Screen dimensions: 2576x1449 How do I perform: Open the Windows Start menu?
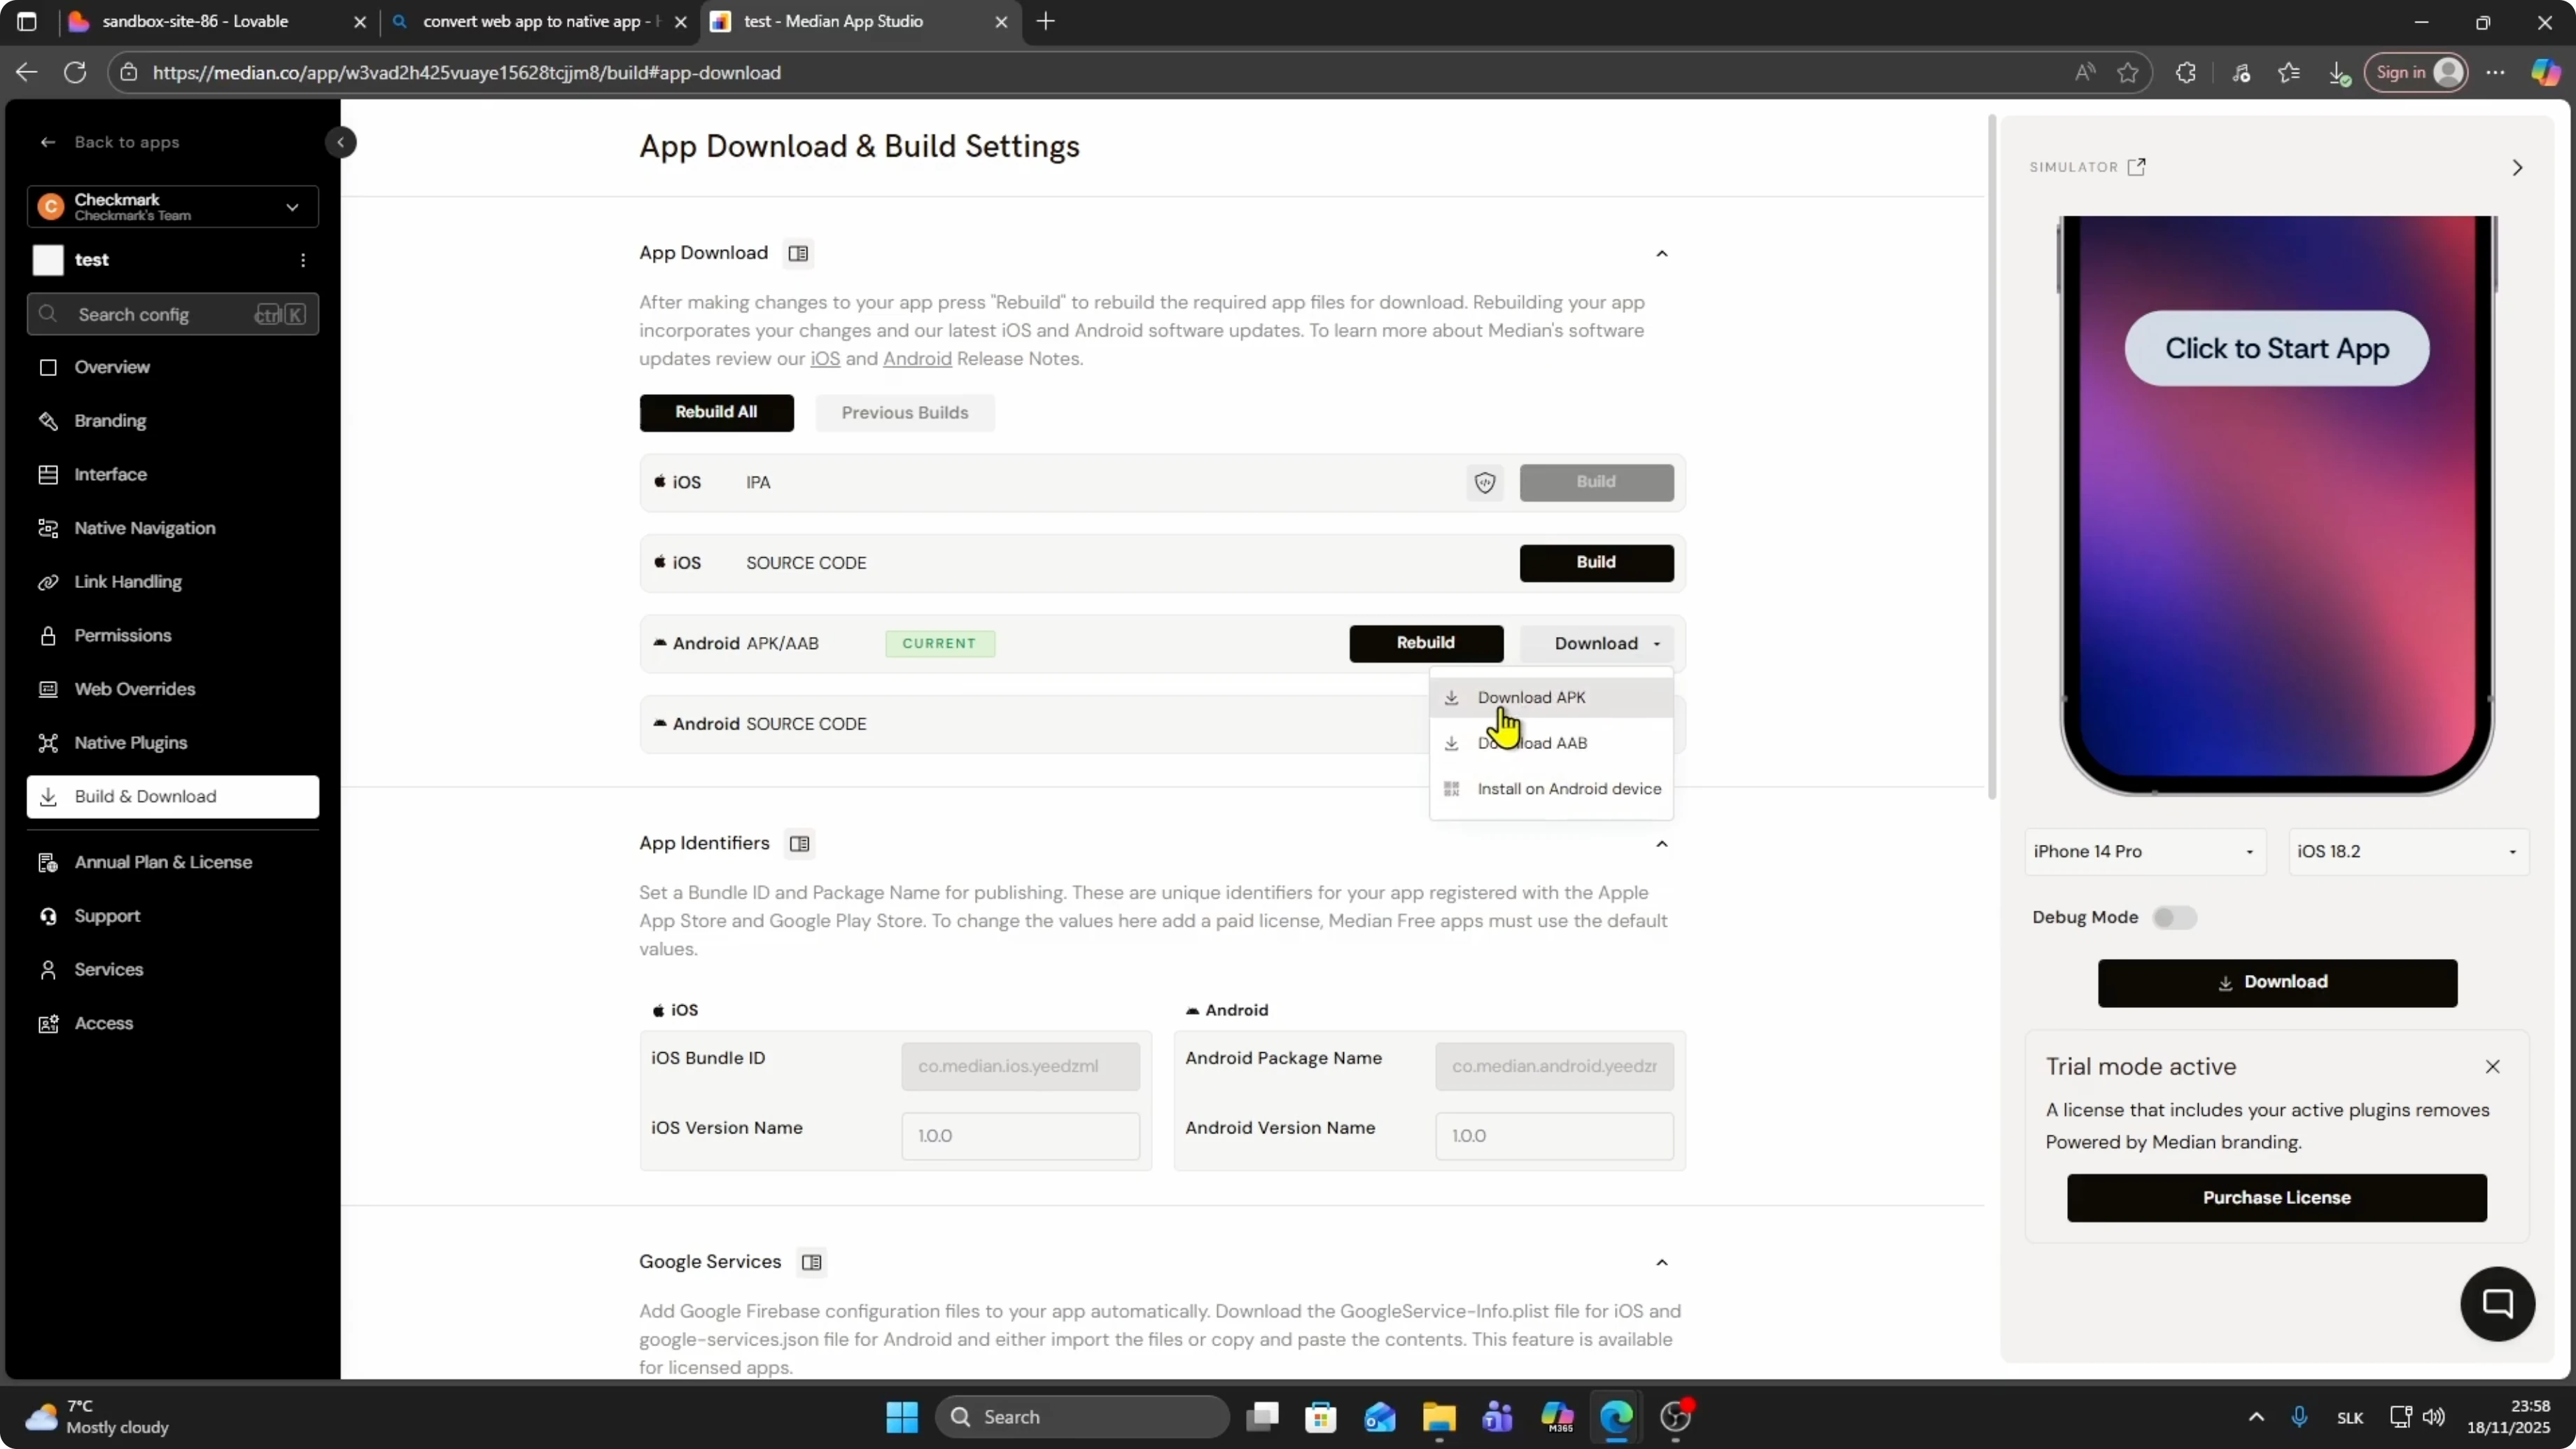coord(902,1417)
